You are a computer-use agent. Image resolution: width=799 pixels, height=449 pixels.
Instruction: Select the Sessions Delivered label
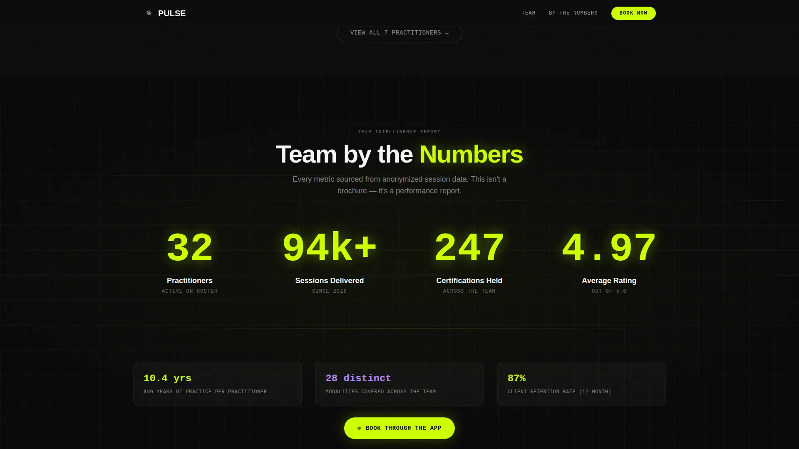pyautogui.click(x=330, y=281)
